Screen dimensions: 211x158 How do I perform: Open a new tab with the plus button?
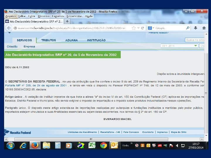click(67, 21)
